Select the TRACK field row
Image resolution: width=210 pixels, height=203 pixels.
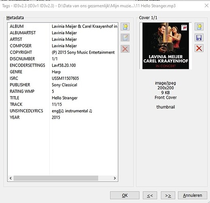tap(63, 104)
